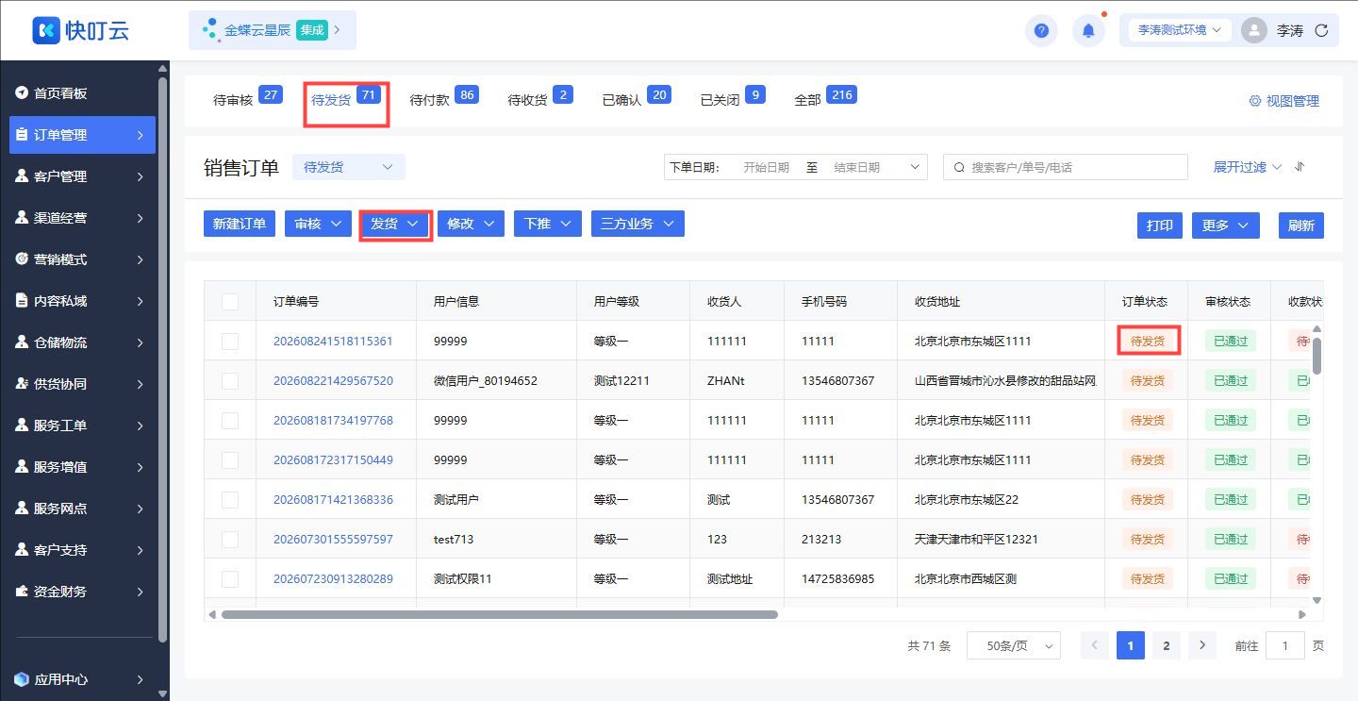This screenshot has height=701, width=1358.
Task: Open the help question-mark icon
Action: tap(1041, 30)
